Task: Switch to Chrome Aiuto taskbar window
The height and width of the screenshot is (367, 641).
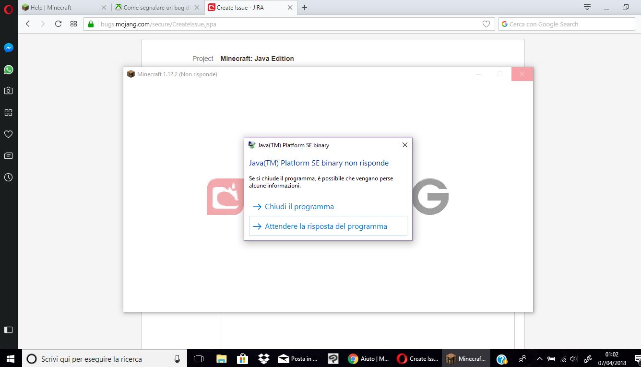Action: point(368,358)
